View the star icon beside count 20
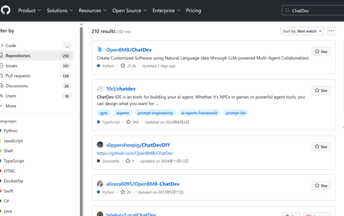The width and height of the screenshot is (344, 216). click(123, 192)
